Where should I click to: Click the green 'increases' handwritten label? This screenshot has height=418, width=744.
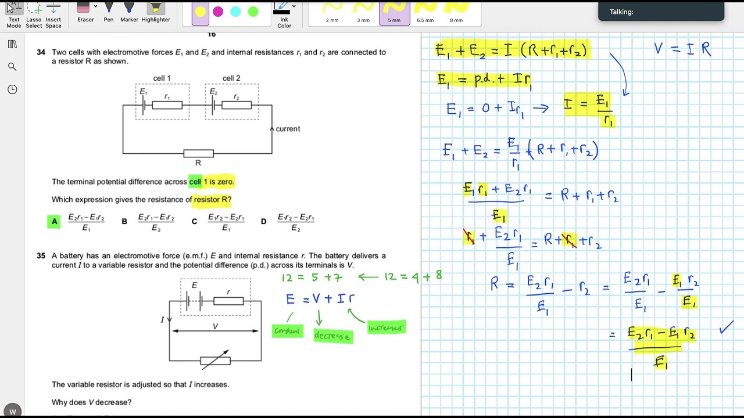pos(386,327)
